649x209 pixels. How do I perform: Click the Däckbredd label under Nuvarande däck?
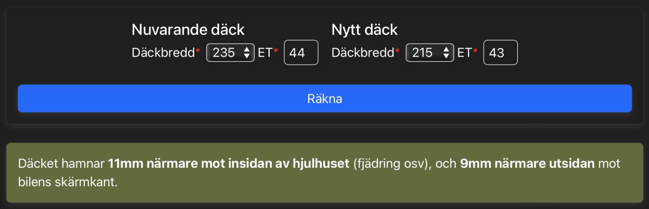pos(163,53)
